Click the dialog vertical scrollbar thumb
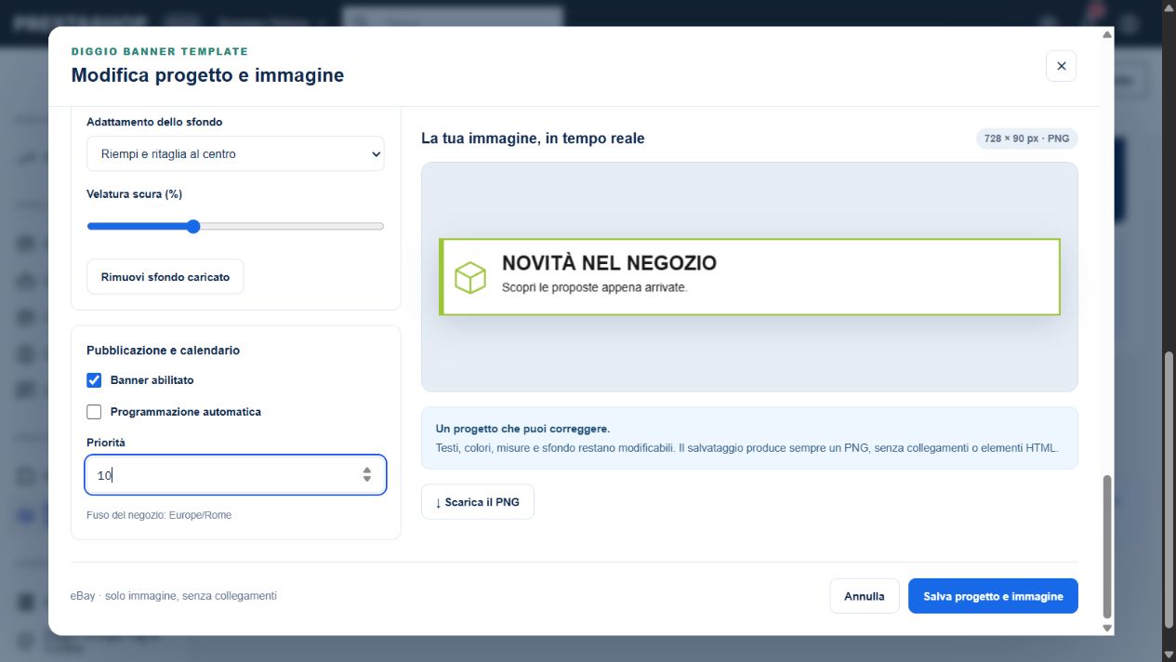 (1106, 547)
